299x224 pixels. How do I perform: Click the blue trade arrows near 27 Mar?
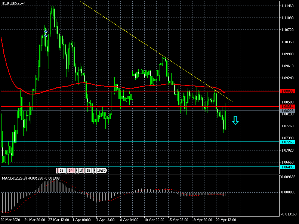[46, 34]
